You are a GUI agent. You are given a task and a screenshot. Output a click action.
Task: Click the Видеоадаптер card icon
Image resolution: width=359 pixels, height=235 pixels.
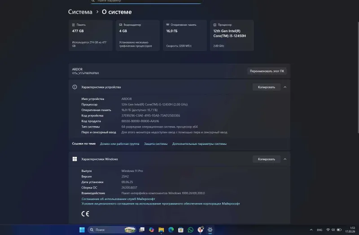tap(121, 25)
